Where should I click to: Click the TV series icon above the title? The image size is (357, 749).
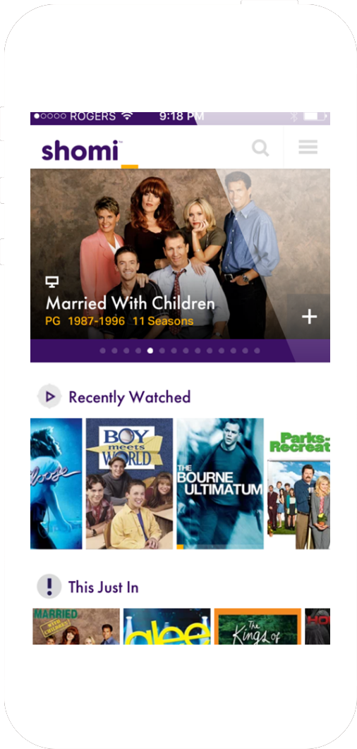coord(52,282)
